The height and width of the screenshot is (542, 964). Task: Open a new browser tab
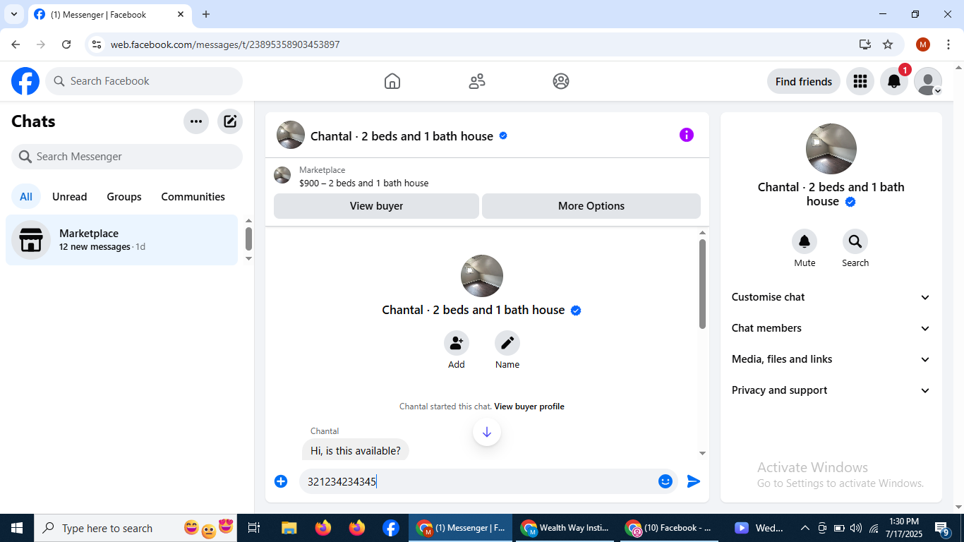pyautogui.click(x=206, y=14)
